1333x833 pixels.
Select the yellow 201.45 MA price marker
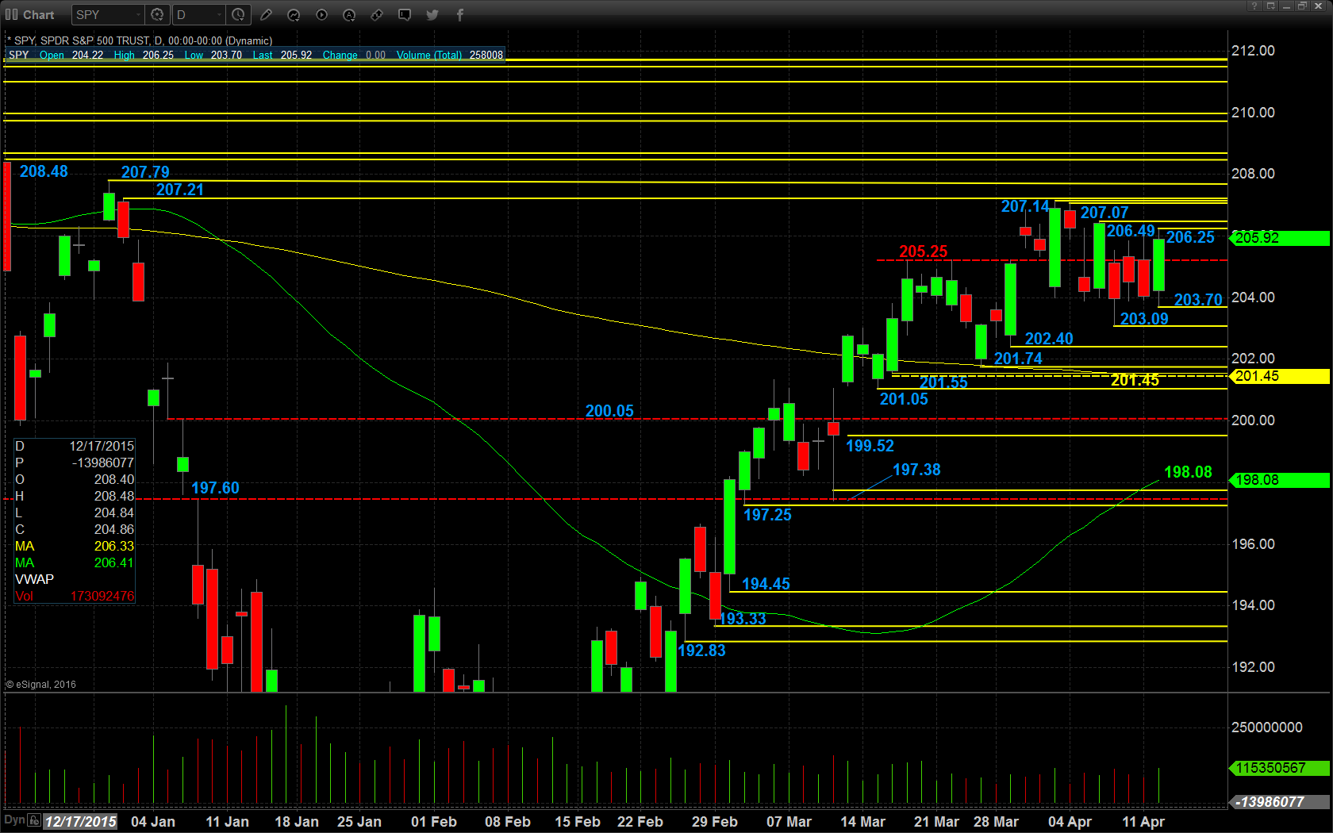pos(1278,376)
